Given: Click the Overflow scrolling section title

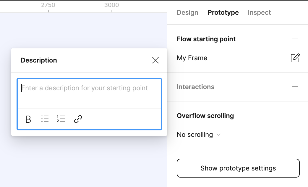Looking at the screenshot, I should click(x=205, y=116).
